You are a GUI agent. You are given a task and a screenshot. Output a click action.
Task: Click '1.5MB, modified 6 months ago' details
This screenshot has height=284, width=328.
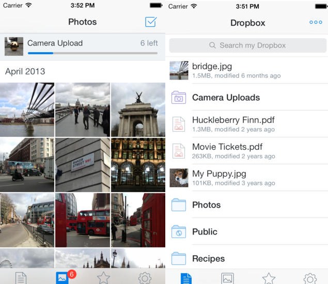coord(237,75)
